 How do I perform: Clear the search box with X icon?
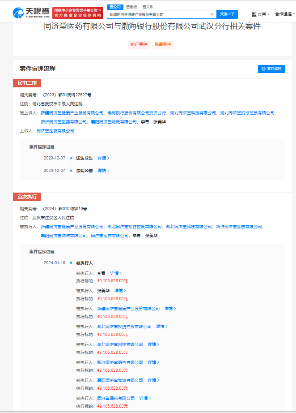(212, 14)
